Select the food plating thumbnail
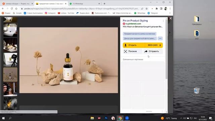This screenshot has width=215, height=121. [10, 45]
